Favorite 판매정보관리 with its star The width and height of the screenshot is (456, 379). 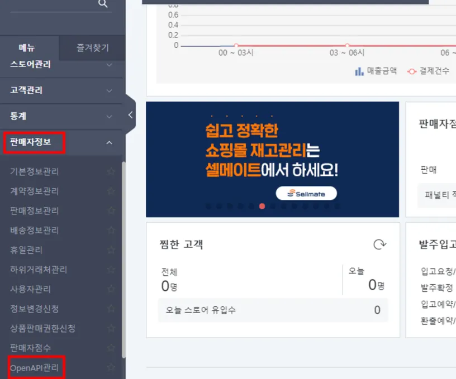coord(111,210)
